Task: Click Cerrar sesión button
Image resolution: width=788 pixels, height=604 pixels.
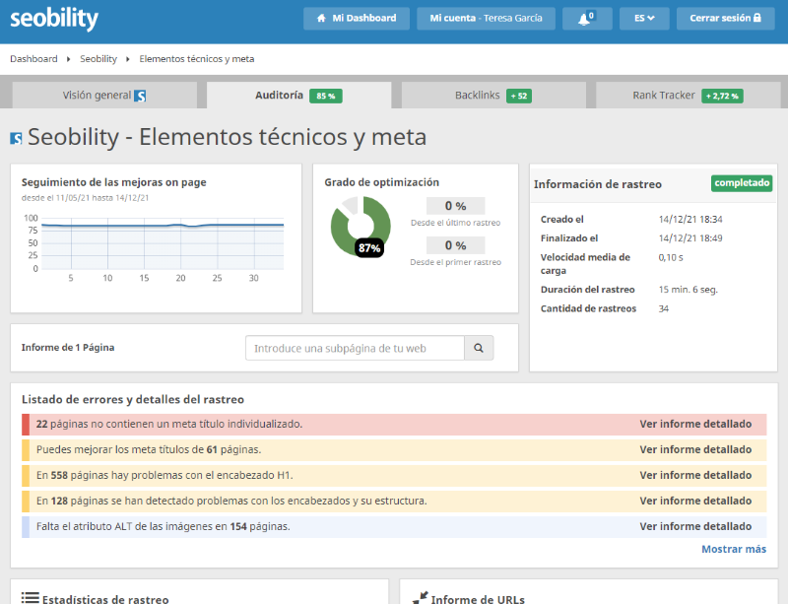Action: (x=725, y=18)
